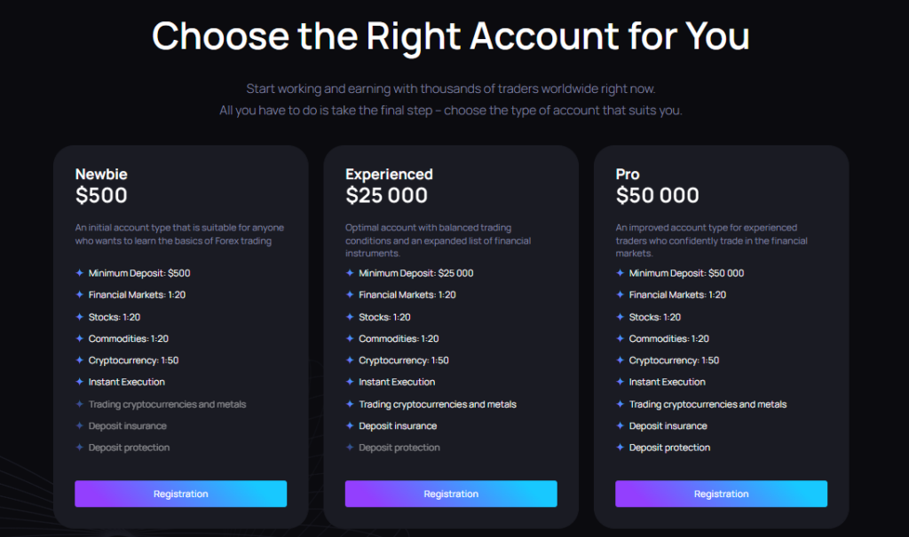Click dimmed star icon by Experienced Deposit protection

350,447
